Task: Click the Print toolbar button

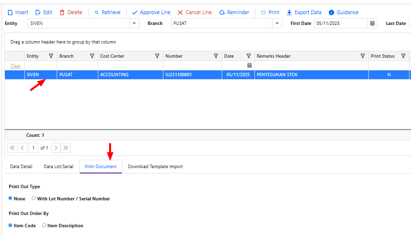Action: [270, 12]
